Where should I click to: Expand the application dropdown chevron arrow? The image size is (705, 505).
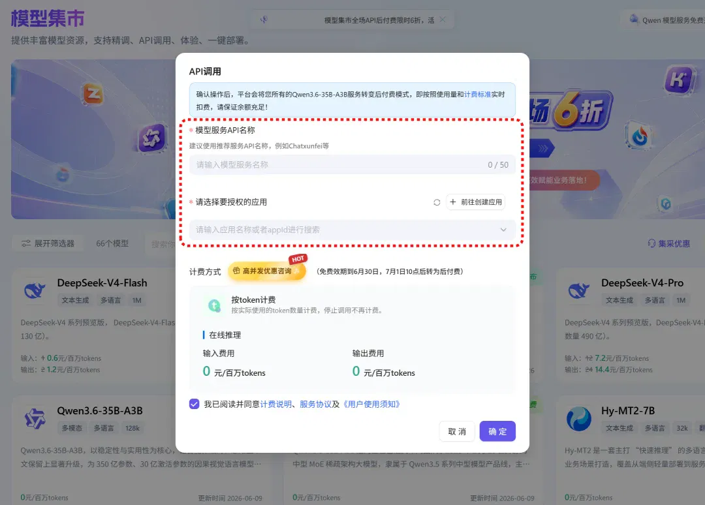503,230
